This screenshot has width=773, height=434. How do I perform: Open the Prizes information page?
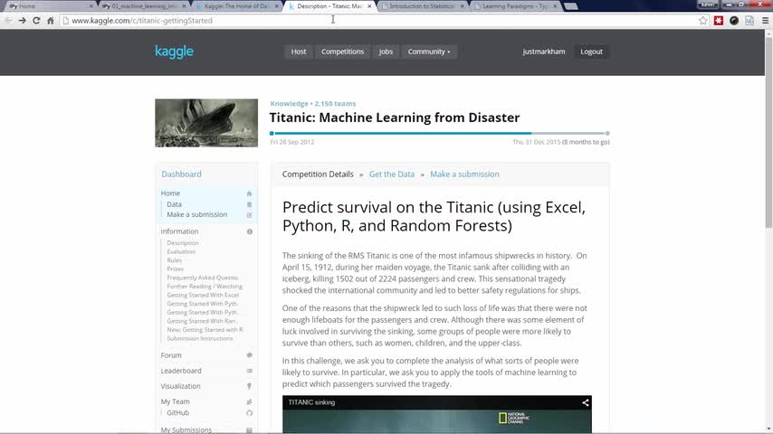(175, 269)
